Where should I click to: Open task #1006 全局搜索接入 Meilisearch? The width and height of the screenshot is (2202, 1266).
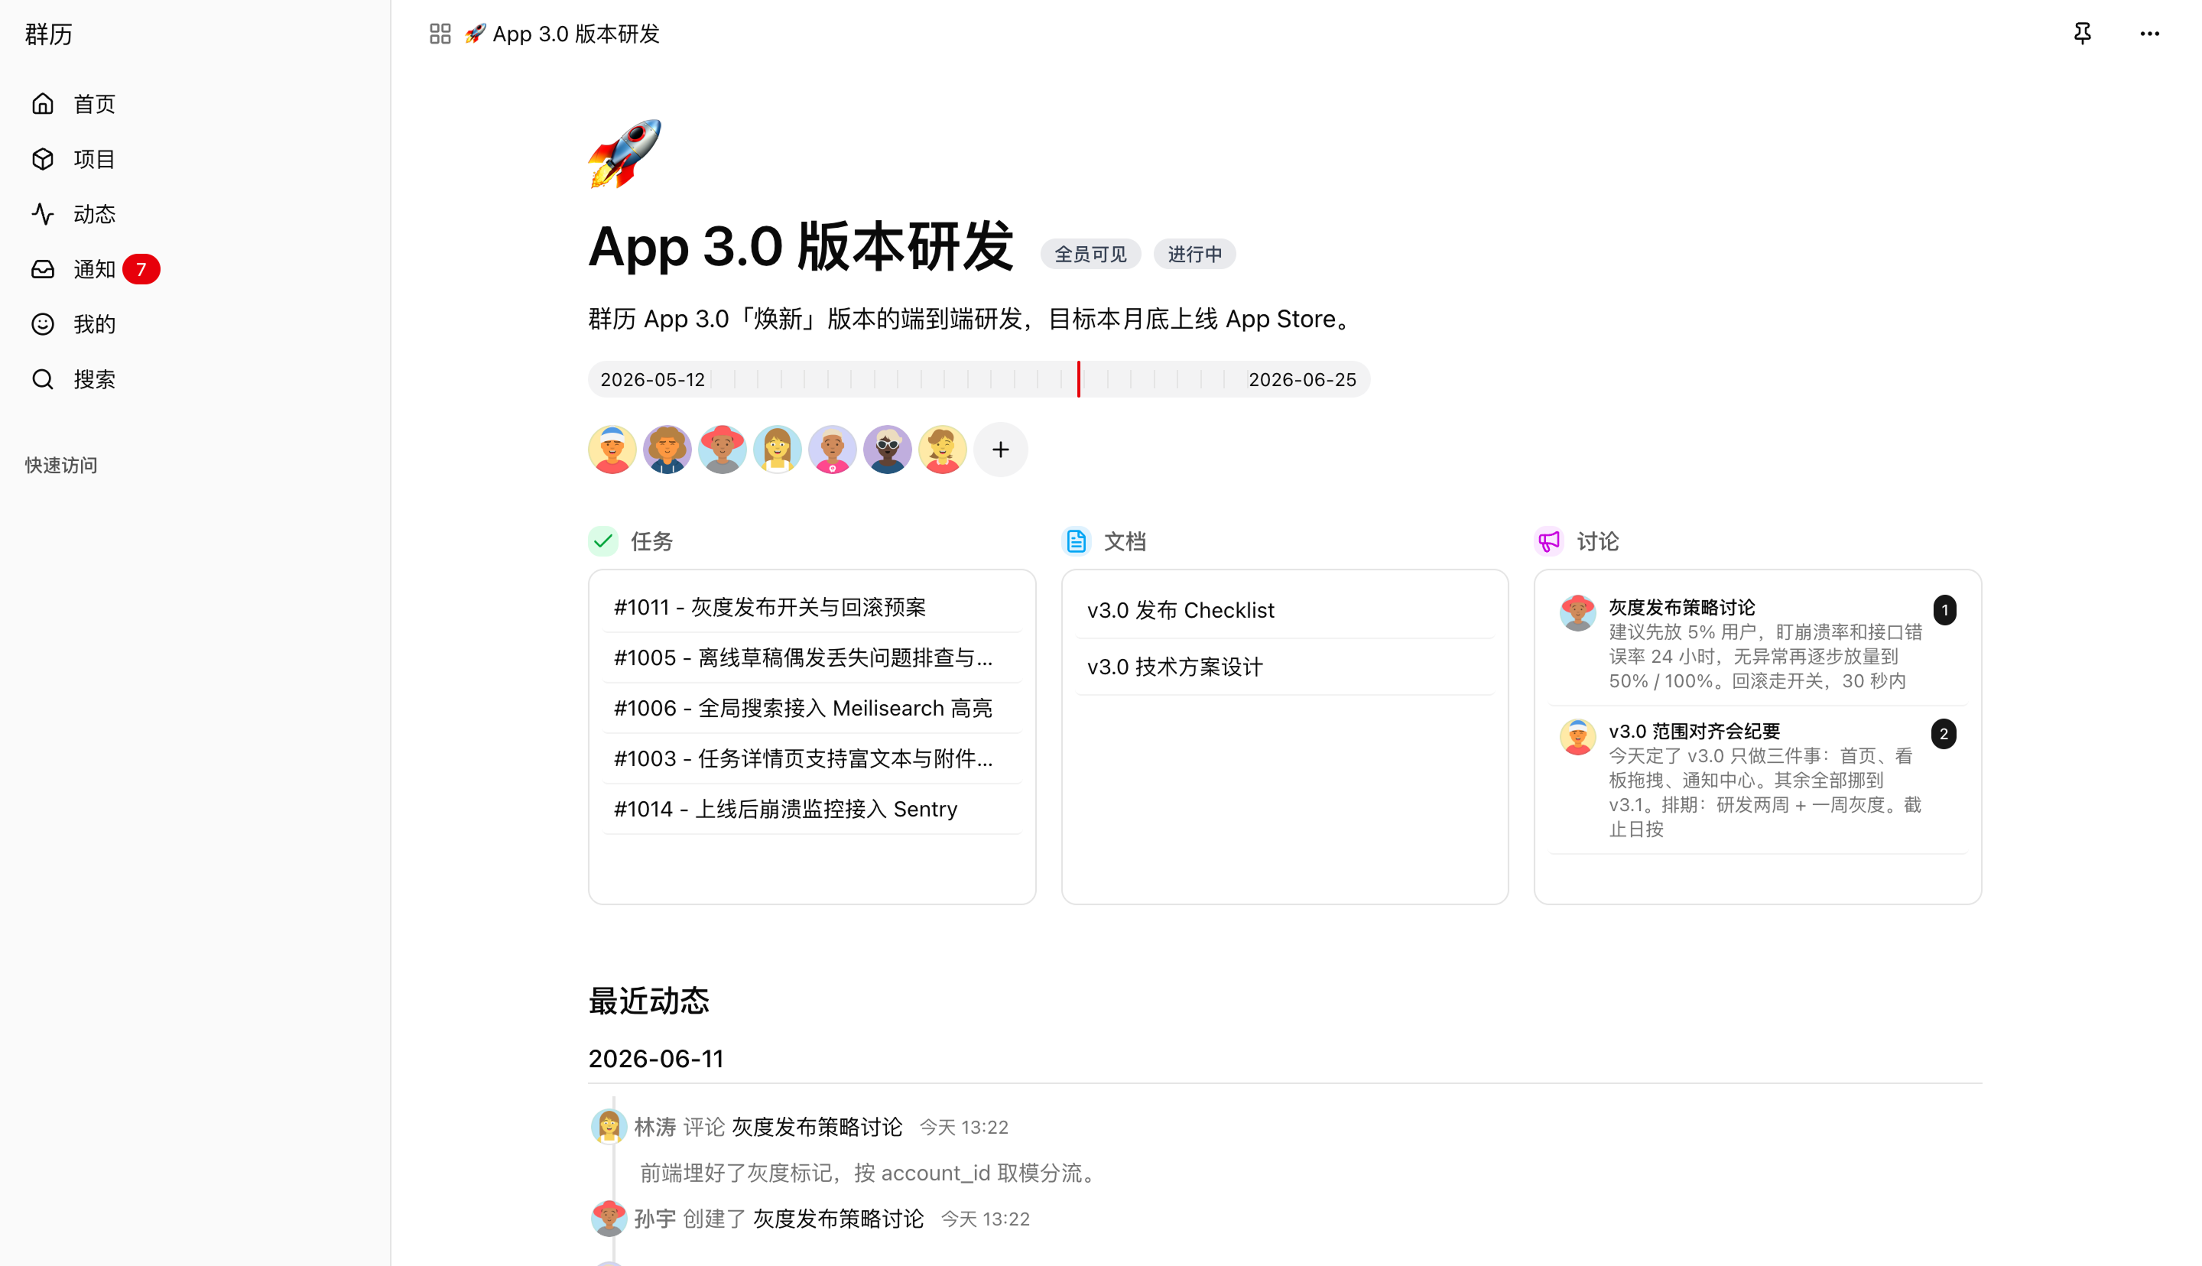811,708
